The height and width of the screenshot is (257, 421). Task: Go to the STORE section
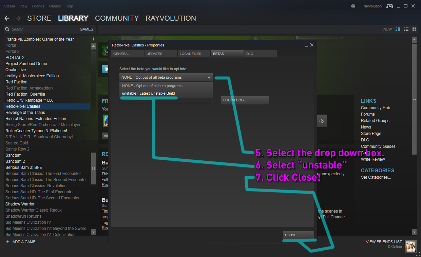(x=39, y=18)
